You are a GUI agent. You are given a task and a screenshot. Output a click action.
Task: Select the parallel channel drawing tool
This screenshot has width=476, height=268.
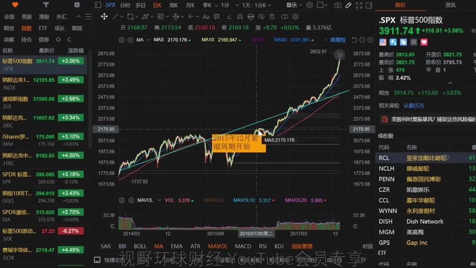click(145, 16)
